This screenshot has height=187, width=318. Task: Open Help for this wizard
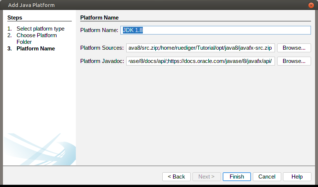click(297, 177)
